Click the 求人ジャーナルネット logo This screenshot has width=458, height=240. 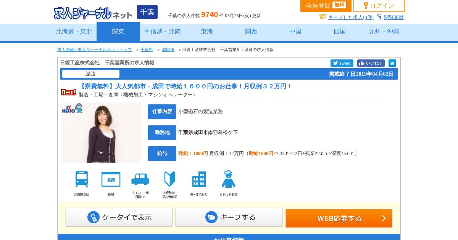coord(93,13)
